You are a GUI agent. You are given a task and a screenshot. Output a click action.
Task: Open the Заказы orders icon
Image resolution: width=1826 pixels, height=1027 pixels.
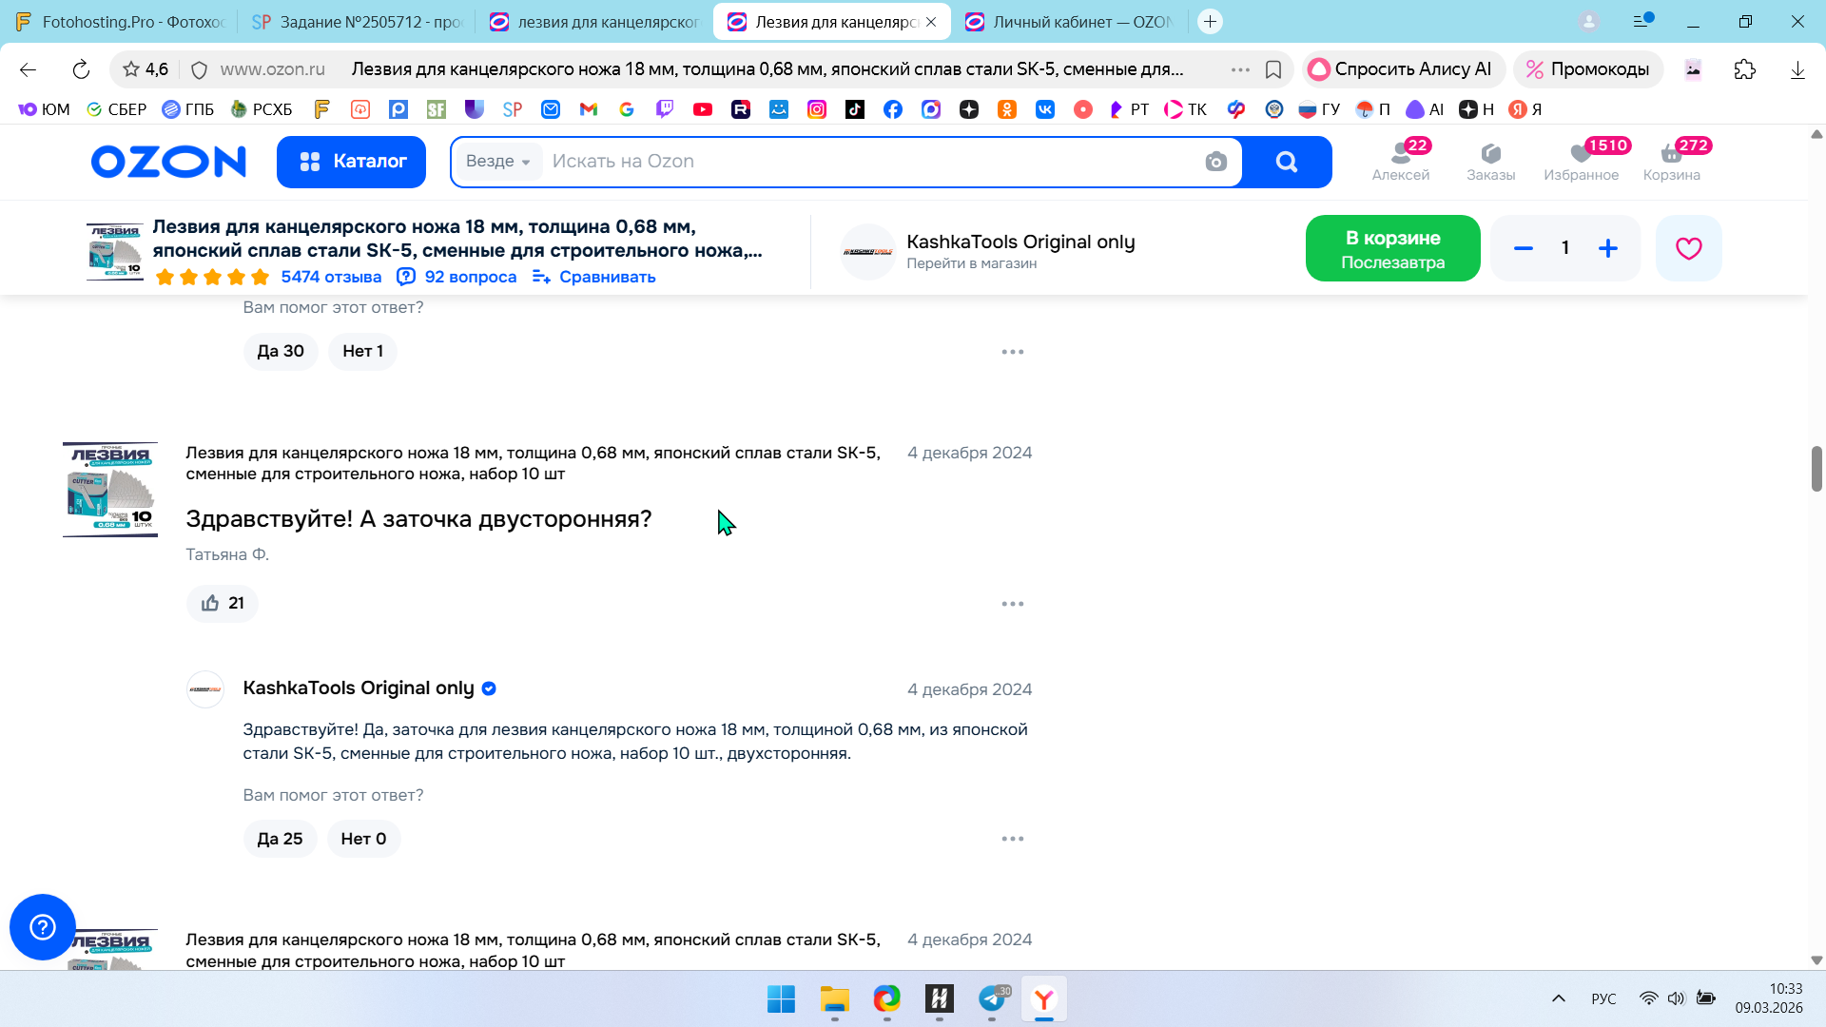click(x=1490, y=161)
